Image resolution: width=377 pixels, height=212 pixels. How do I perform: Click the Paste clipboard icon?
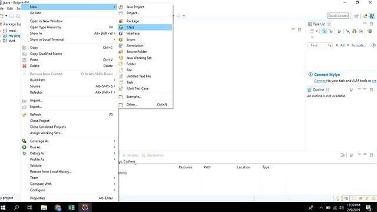pos(24,60)
